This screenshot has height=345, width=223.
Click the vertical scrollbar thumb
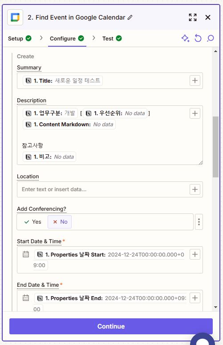[215, 147]
